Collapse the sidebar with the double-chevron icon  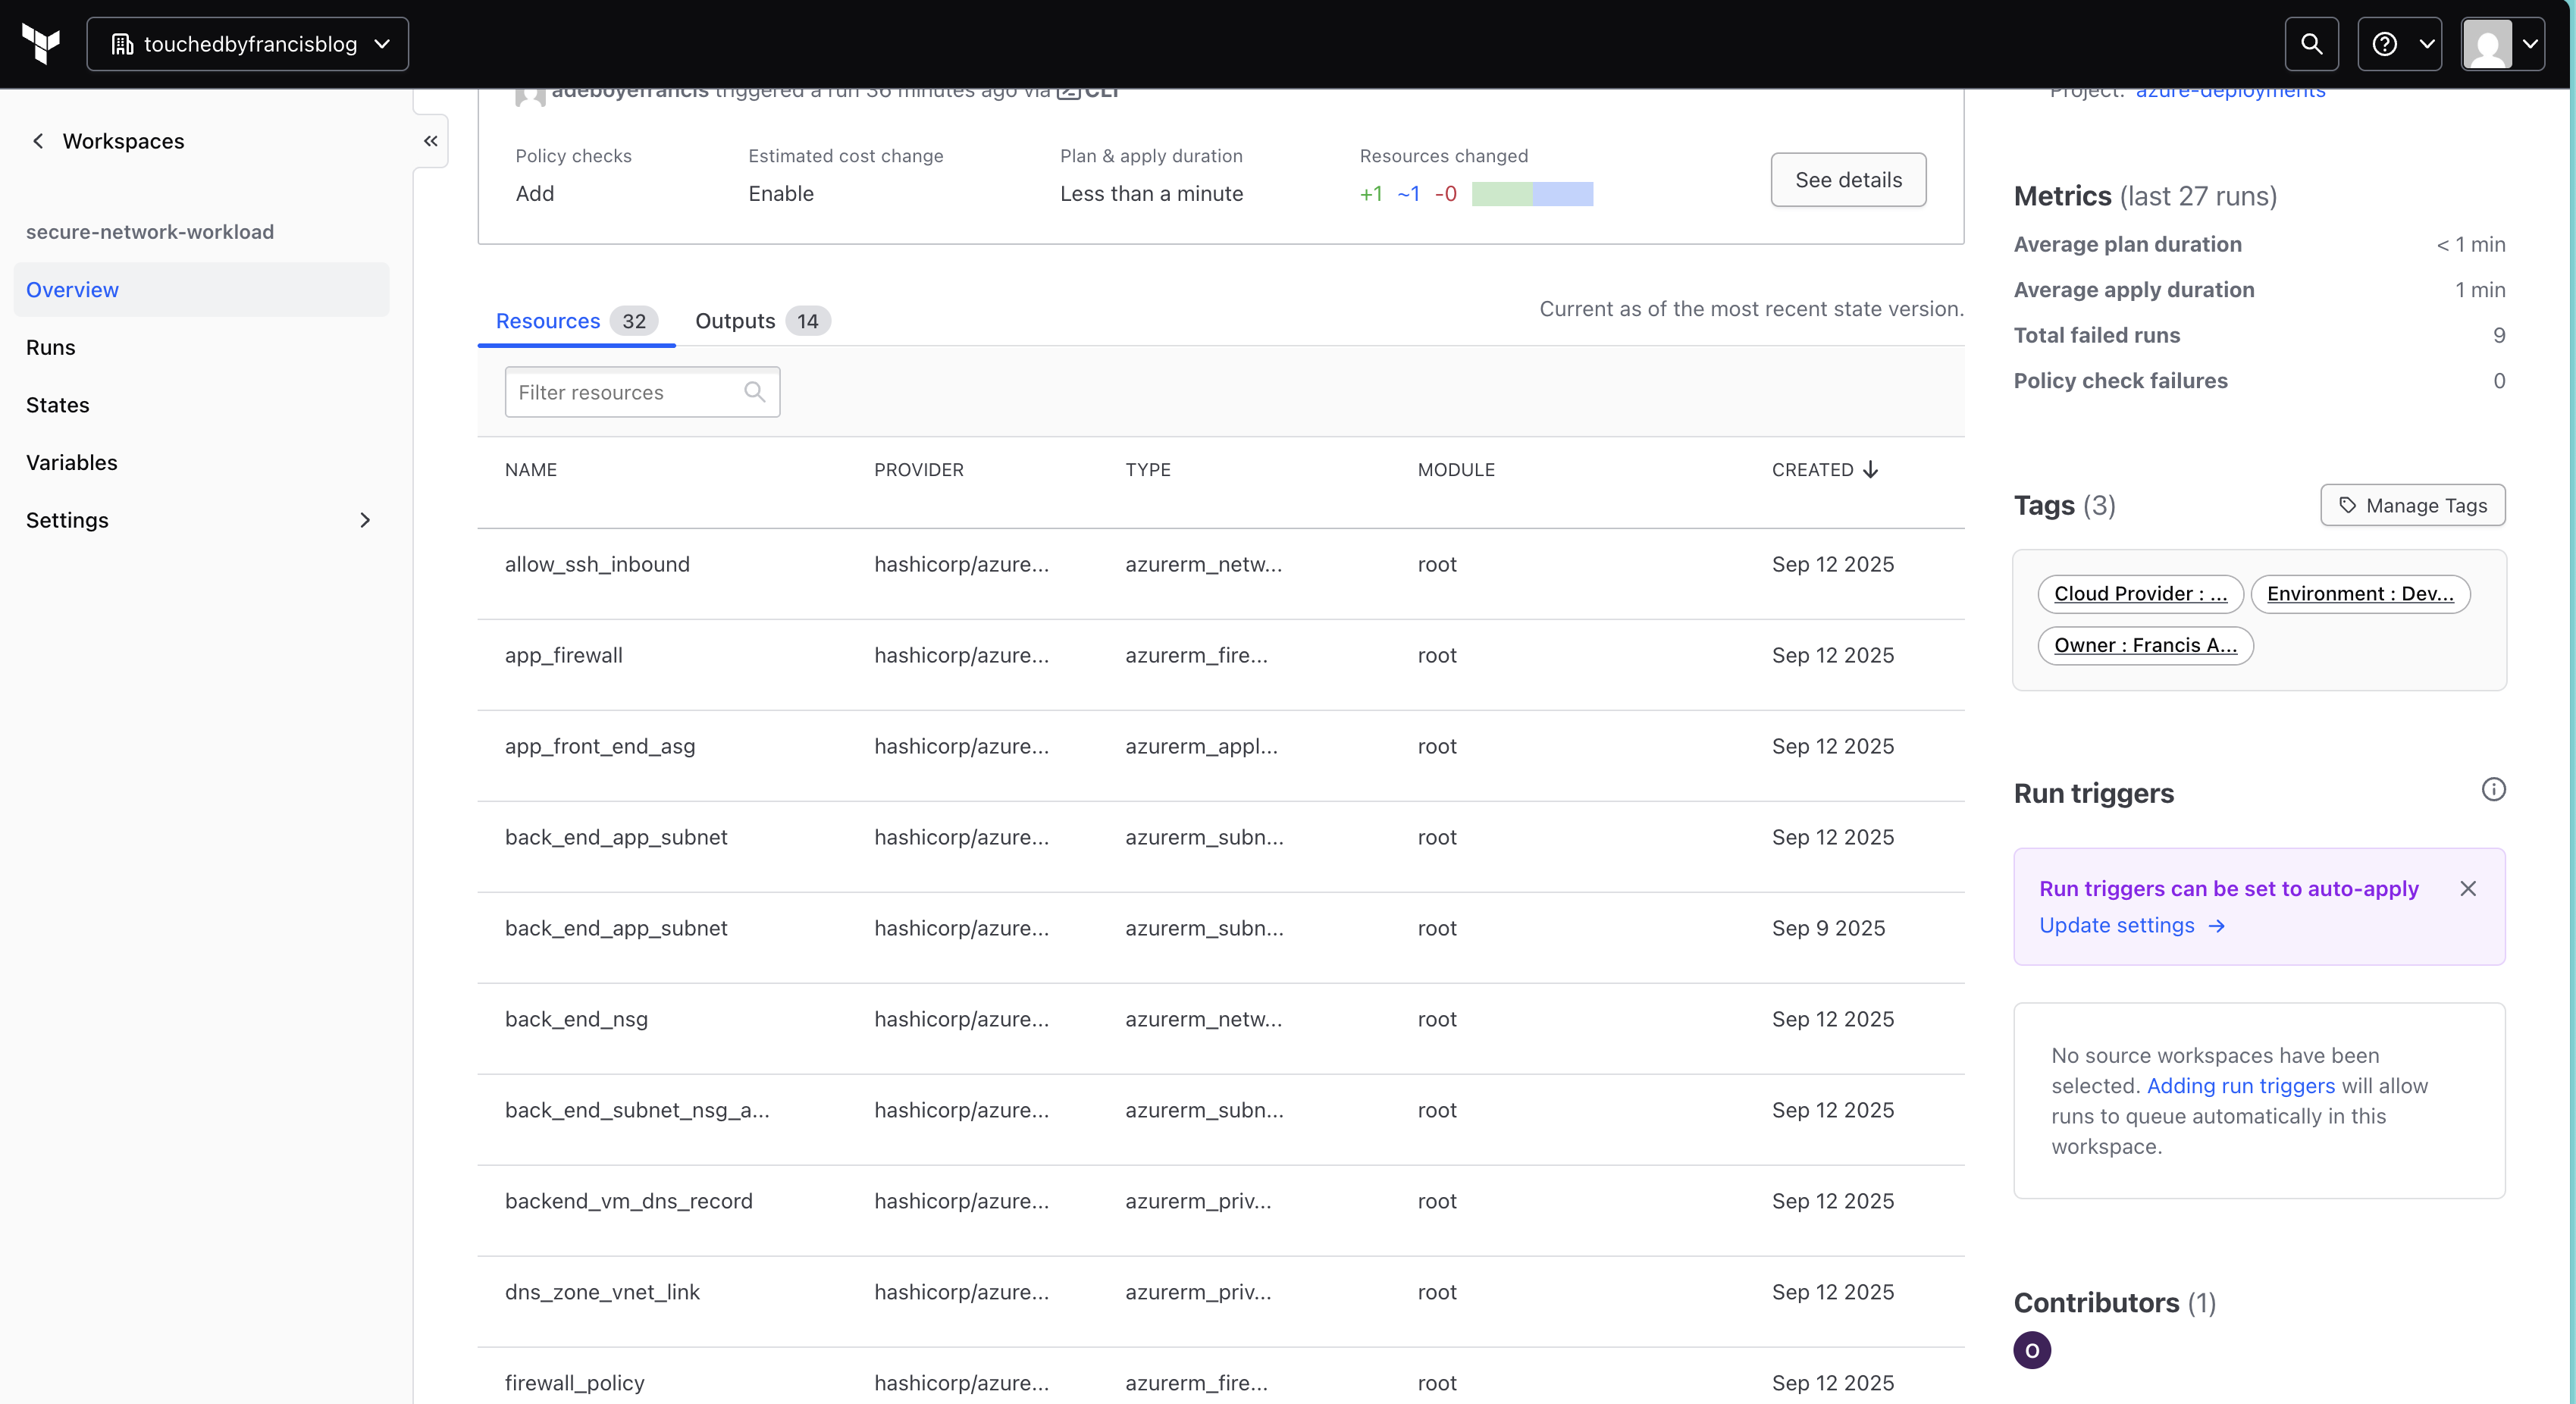coord(431,141)
